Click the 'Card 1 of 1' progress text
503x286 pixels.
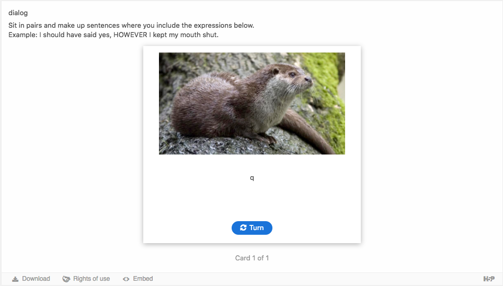coord(252,258)
